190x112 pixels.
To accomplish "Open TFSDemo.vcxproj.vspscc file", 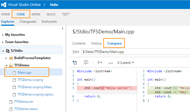I will (x=35, y=94).
